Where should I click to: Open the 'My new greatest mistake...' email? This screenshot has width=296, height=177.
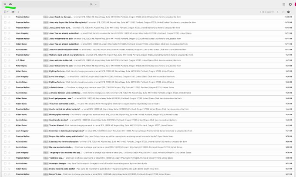pyautogui.click(x=148, y=147)
